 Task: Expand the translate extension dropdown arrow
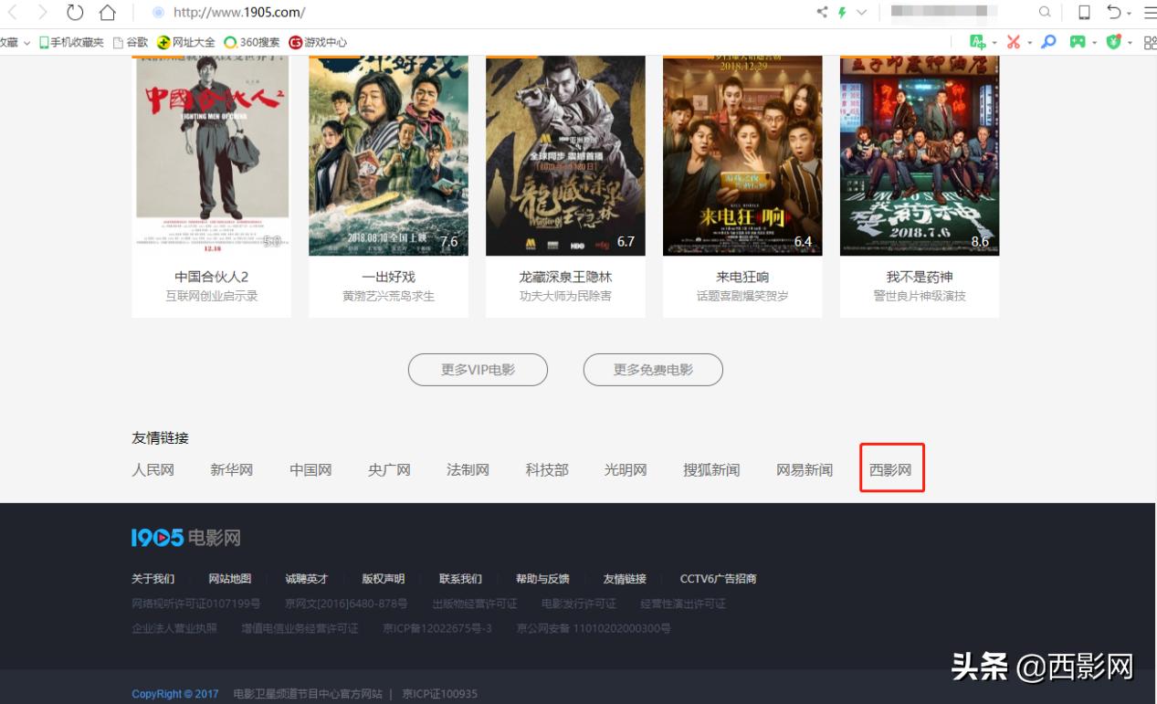994,43
